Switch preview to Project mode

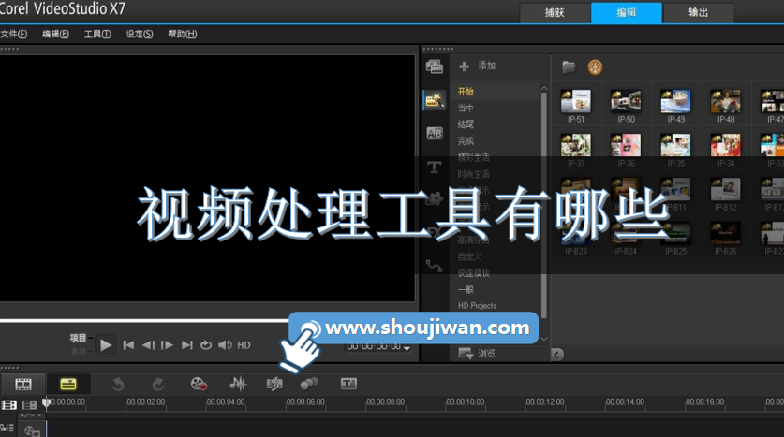click(78, 338)
